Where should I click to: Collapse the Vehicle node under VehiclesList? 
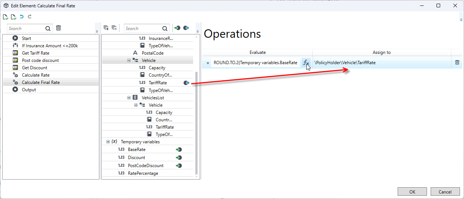[x=136, y=105]
